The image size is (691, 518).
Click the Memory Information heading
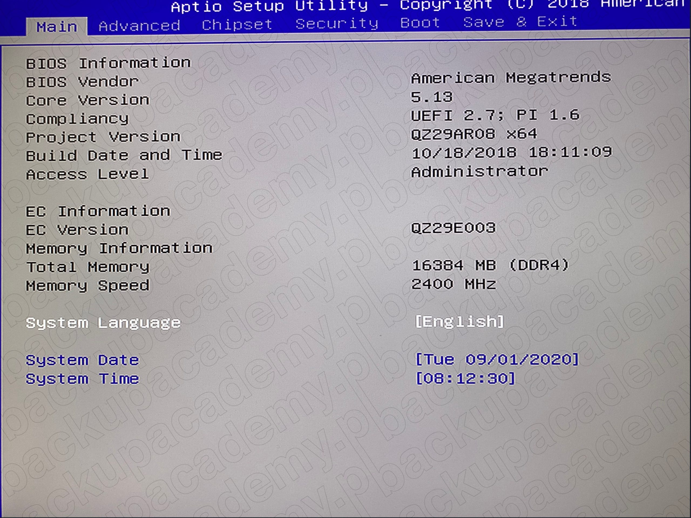pos(119,248)
